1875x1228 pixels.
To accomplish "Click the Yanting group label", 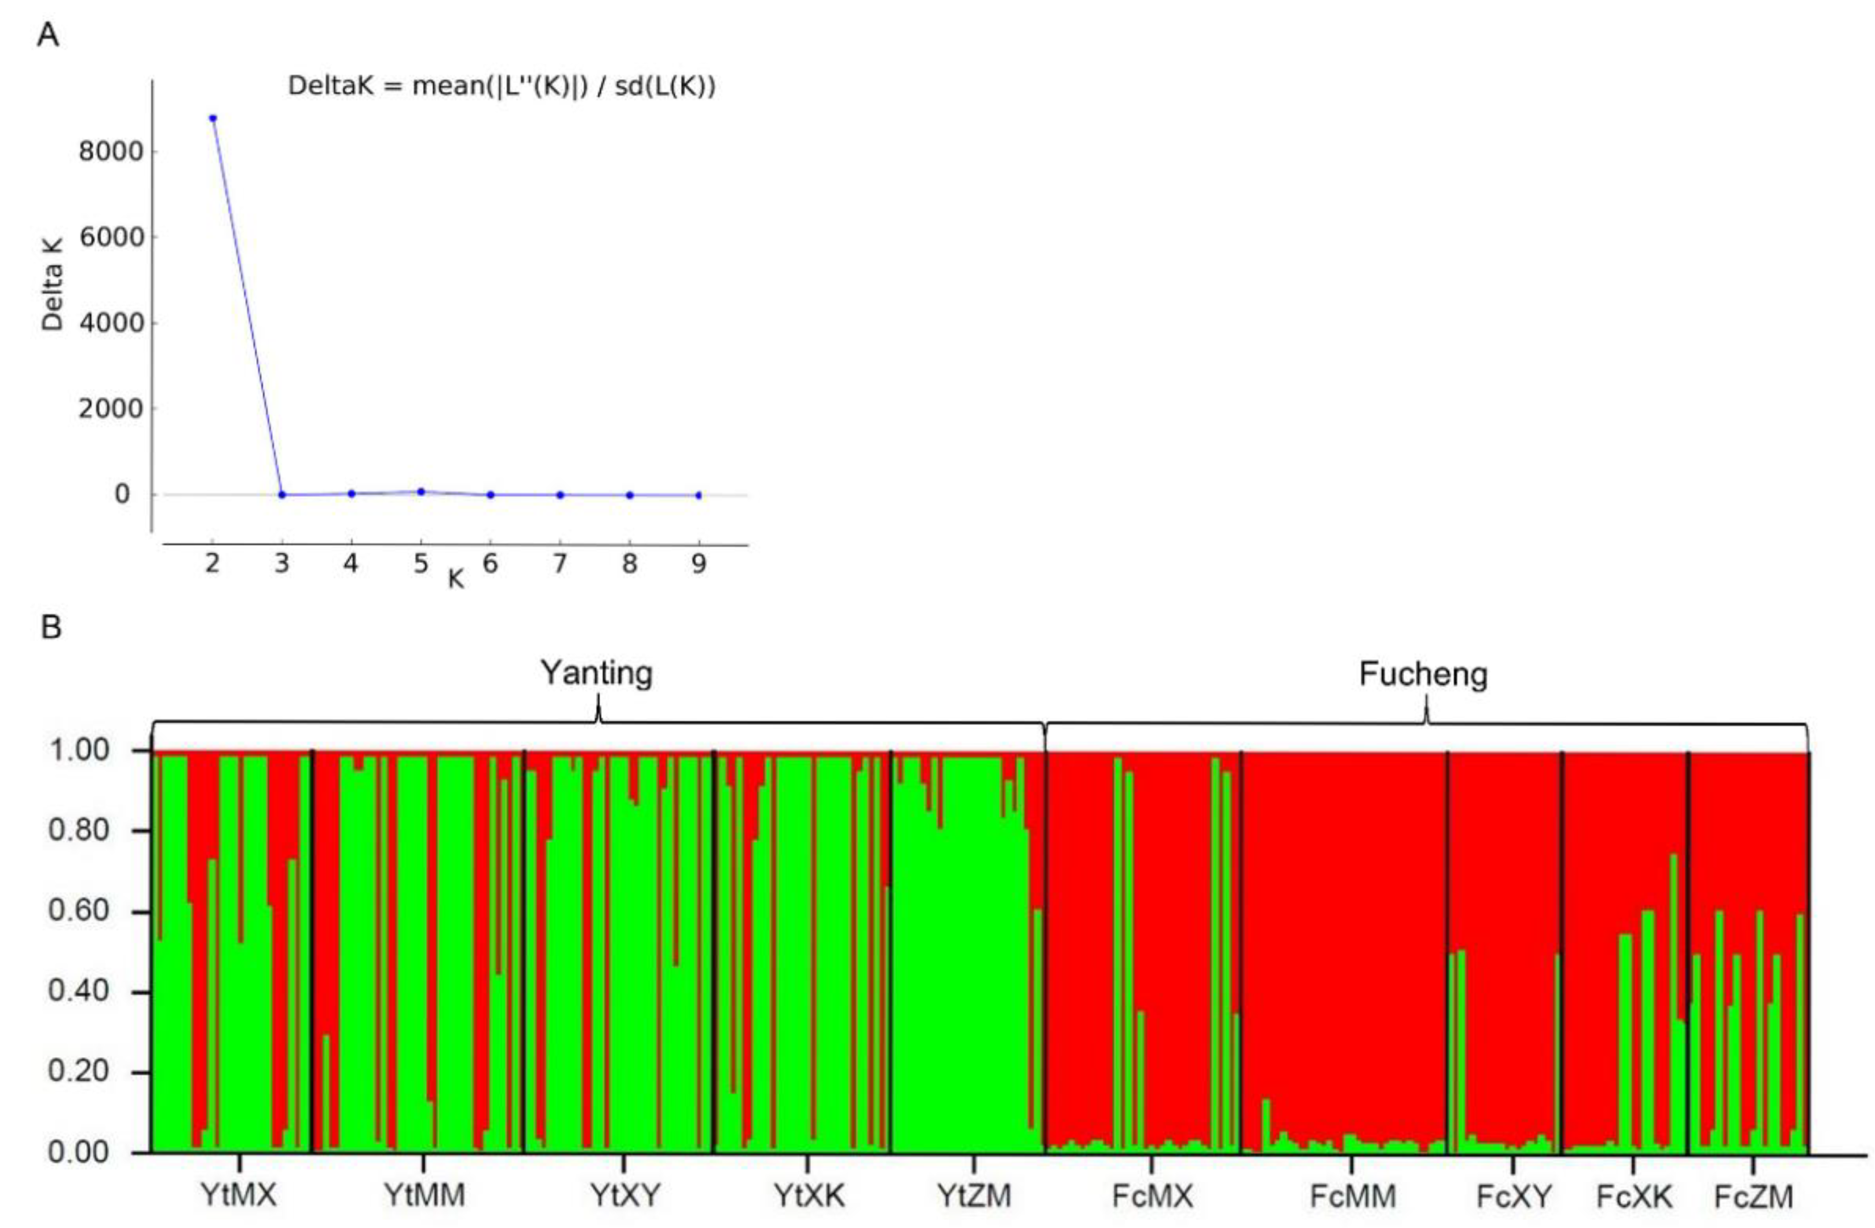I will [x=597, y=674].
